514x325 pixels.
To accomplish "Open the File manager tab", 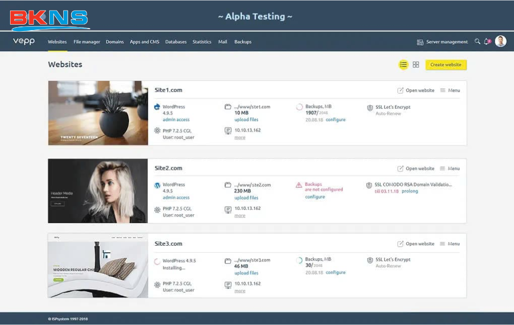I will 87,42.
